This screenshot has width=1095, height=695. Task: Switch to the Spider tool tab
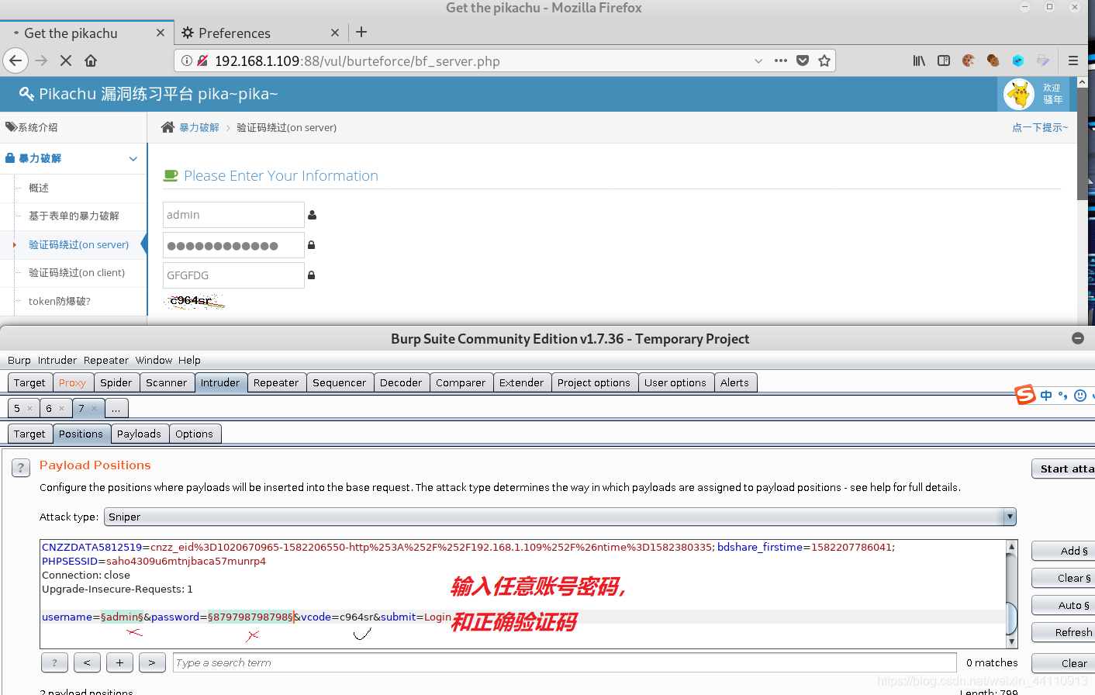116,382
